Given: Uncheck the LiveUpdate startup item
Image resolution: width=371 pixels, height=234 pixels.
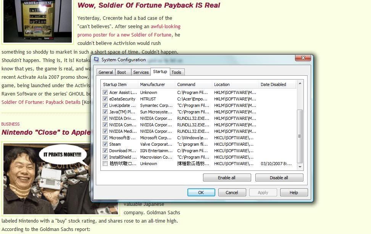Looking at the screenshot, I should (x=105, y=105).
